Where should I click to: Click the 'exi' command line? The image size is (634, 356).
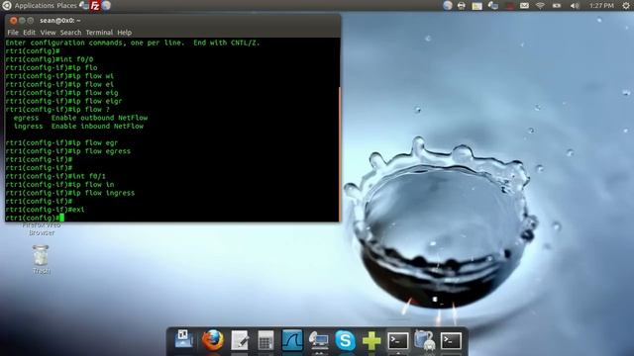click(x=45, y=210)
